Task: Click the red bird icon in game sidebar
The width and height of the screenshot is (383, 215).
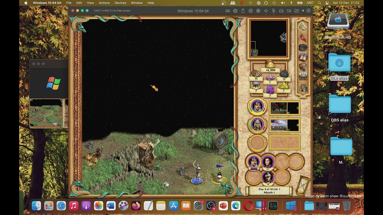Action: pyautogui.click(x=303, y=38)
